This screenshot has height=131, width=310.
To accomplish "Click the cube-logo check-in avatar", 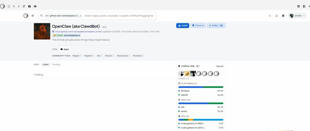I will 181,74.
